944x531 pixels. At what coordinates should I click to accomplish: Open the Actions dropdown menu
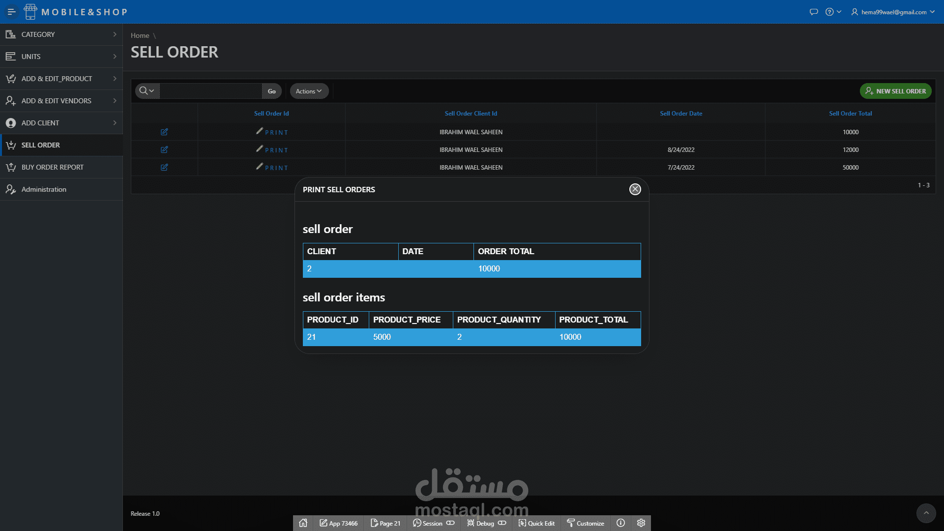click(309, 91)
